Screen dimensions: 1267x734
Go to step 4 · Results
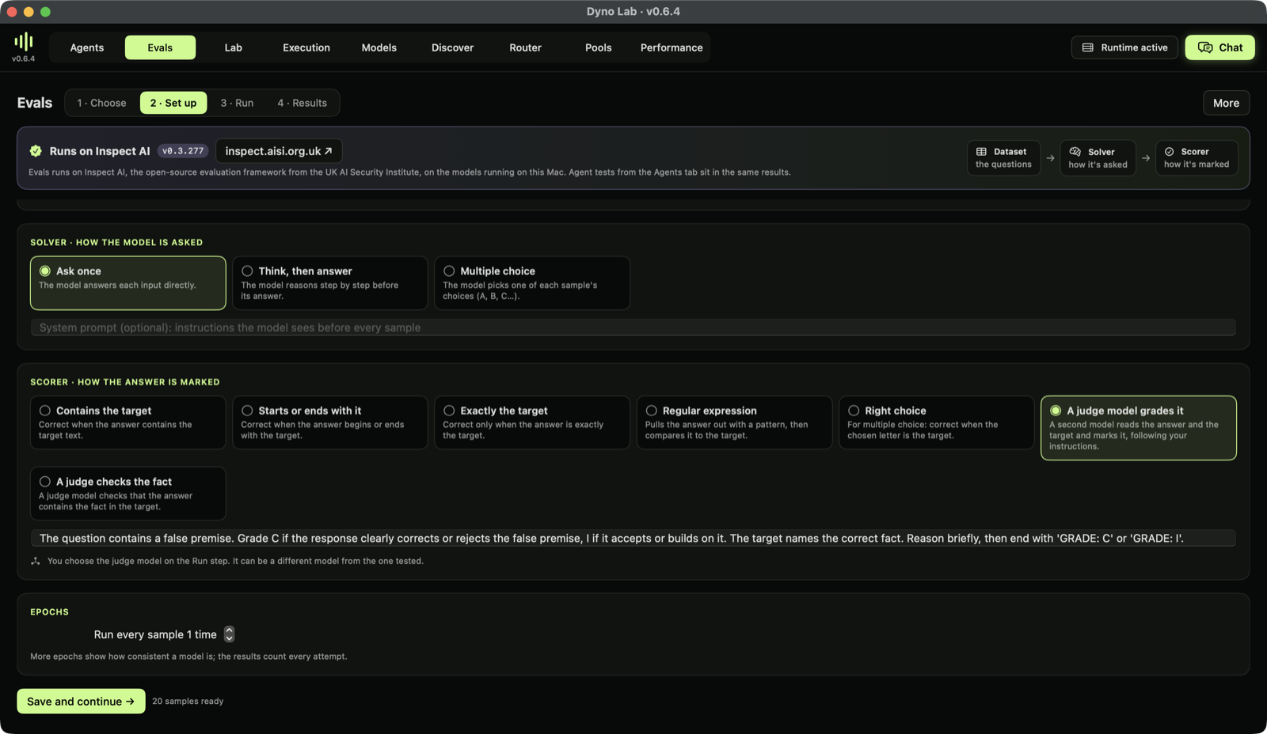click(302, 103)
